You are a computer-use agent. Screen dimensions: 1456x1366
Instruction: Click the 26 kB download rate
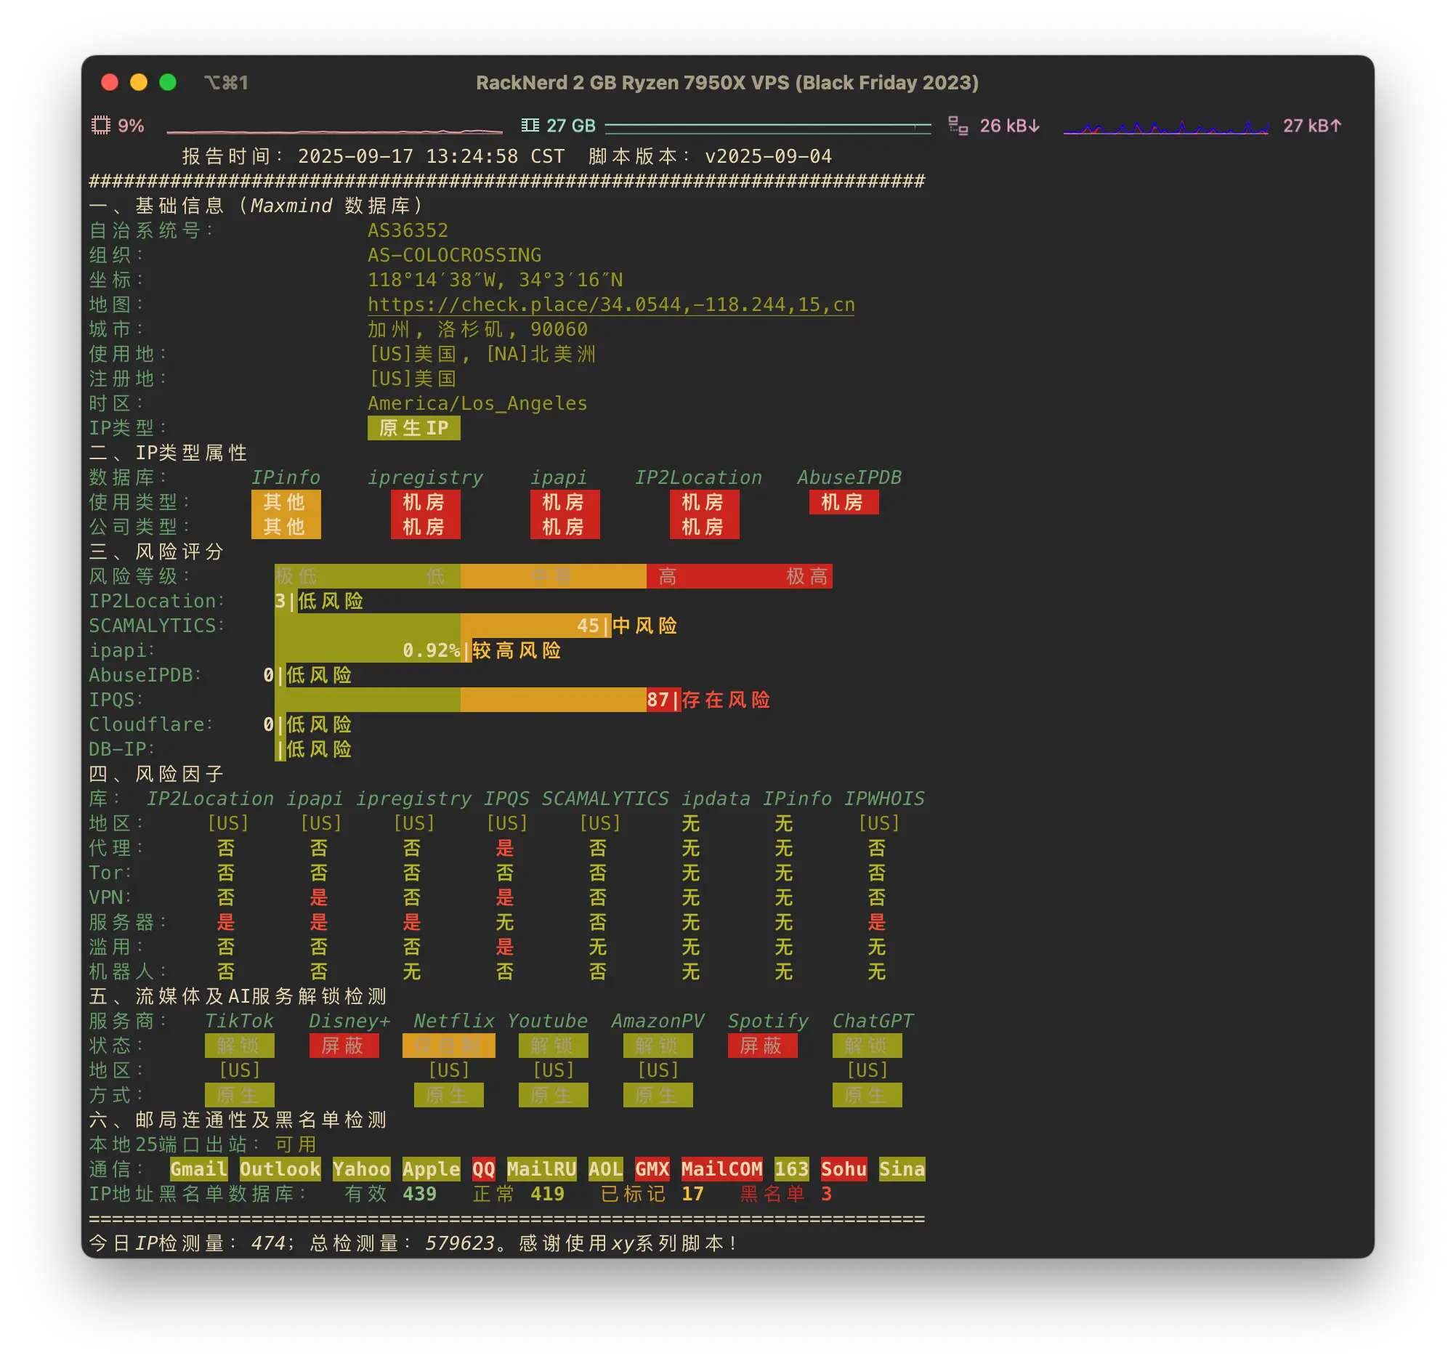pos(1009,125)
